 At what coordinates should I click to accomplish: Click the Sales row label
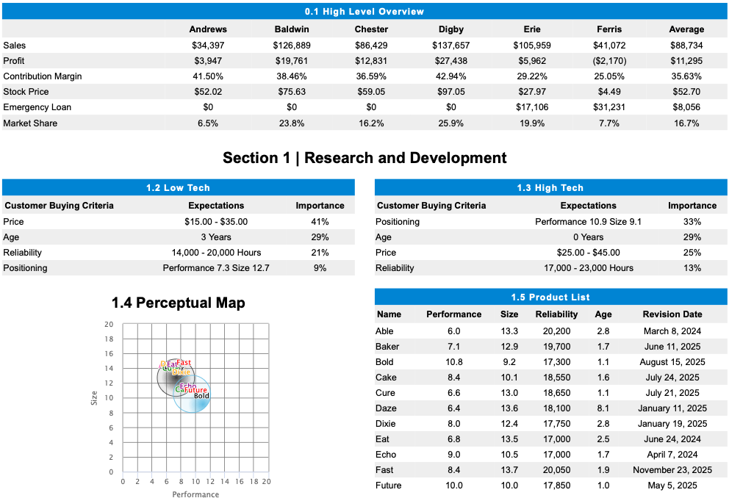[15, 45]
